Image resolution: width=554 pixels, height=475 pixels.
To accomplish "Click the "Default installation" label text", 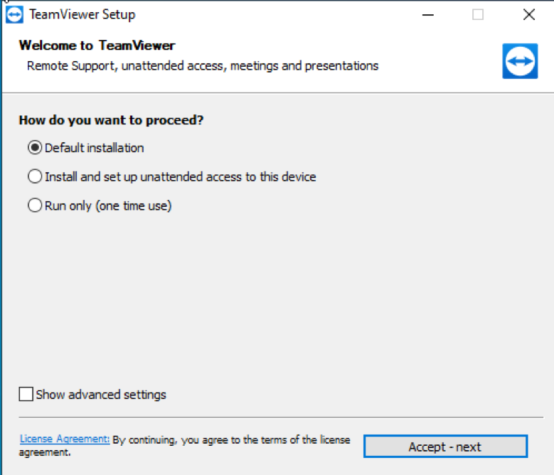I will pyautogui.click(x=95, y=148).
